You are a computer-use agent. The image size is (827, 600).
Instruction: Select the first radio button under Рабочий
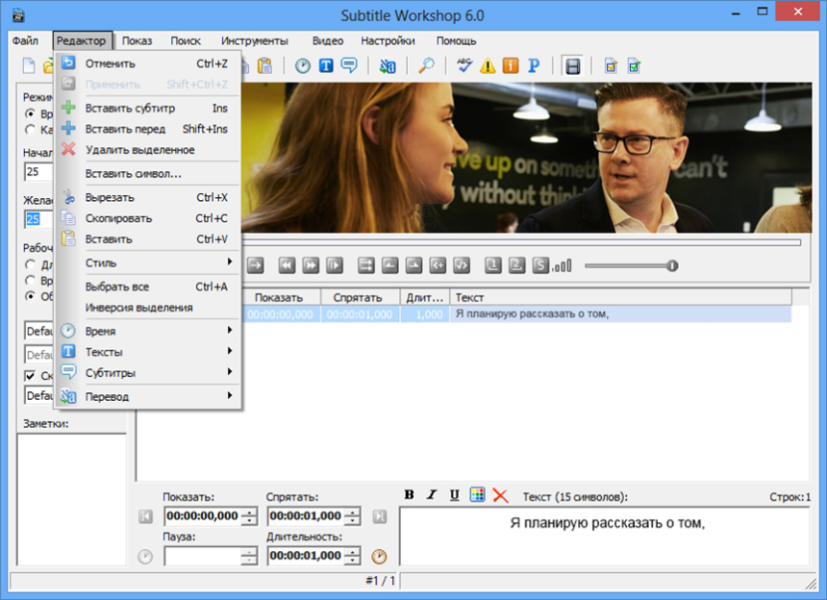point(31,264)
